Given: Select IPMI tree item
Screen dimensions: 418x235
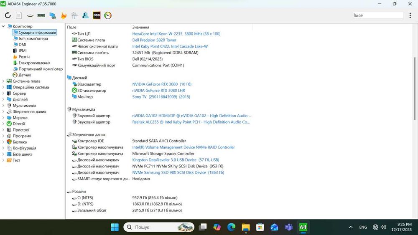Looking at the screenshot, I should tap(23, 51).
